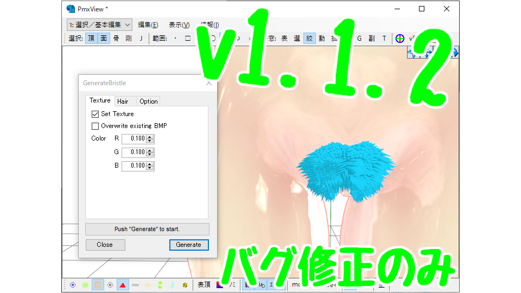Select the box range mode icon
The height and width of the screenshot is (293, 521).
click(x=188, y=39)
